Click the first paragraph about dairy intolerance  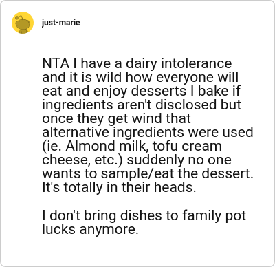click(148, 125)
